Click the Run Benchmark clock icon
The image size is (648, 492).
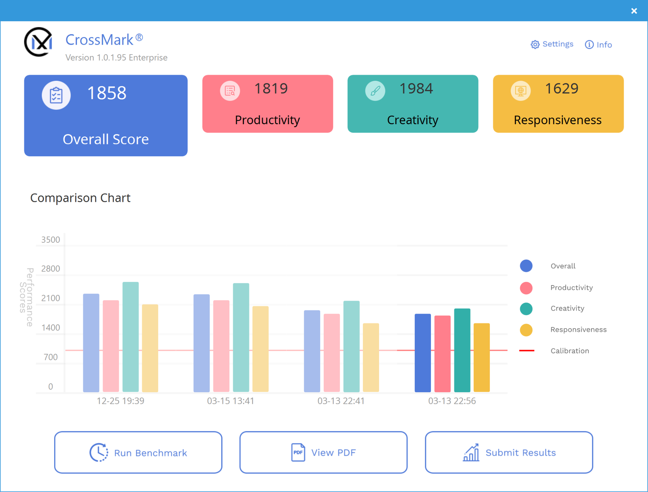(98, 452)
